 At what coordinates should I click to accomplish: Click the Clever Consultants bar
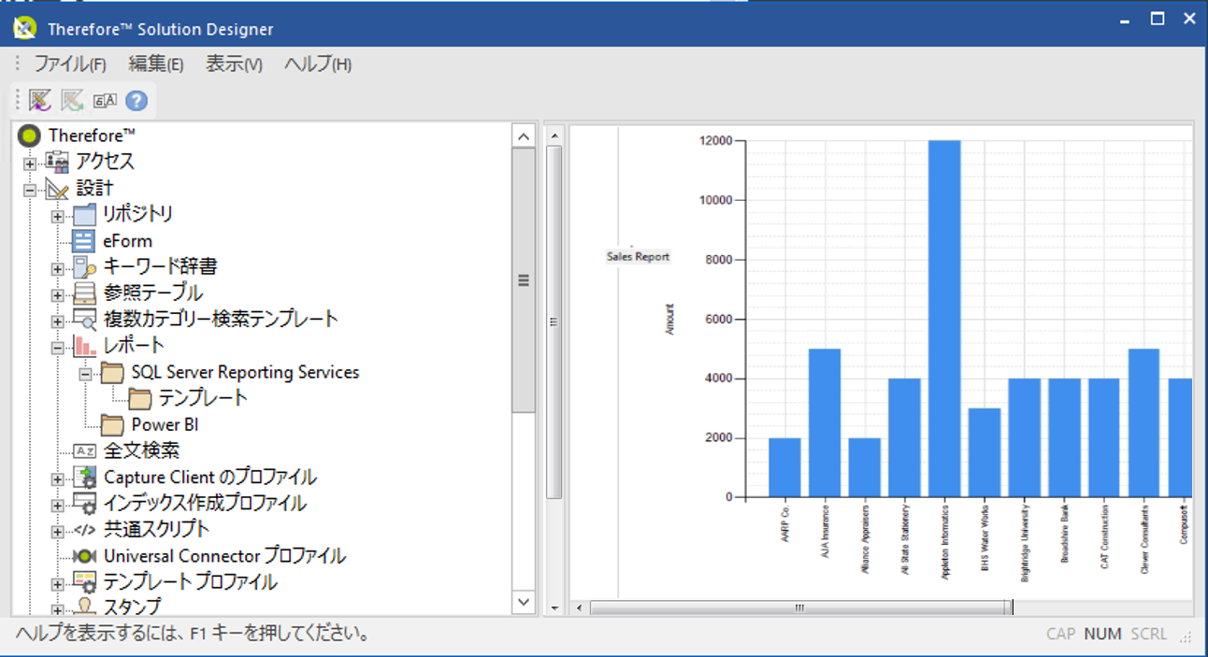(1144, 422)
